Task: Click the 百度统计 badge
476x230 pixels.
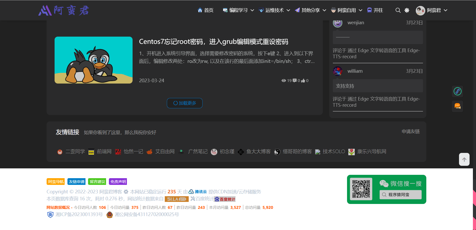Action: coord(224,199)
